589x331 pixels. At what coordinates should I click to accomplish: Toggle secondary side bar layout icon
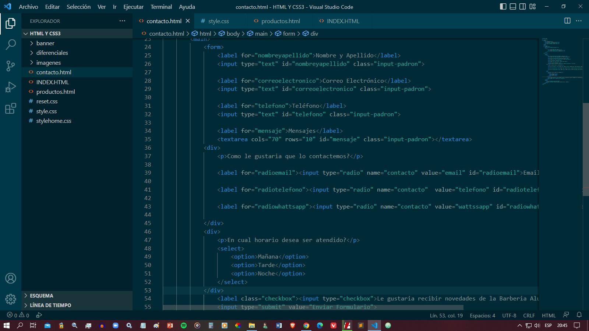522,7
